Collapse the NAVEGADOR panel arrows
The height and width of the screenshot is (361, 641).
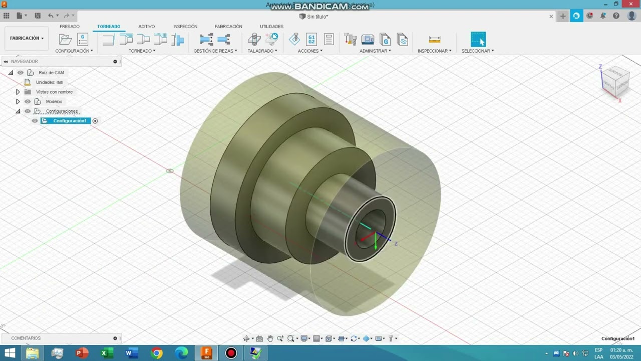(6, 61)
